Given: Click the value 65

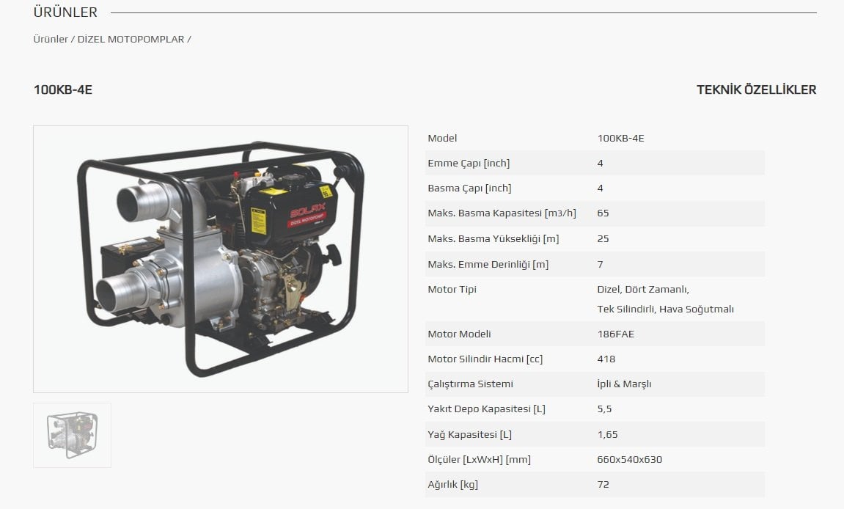Looking at the screenshot, I should pyautogui.click(x=603, y=213).
